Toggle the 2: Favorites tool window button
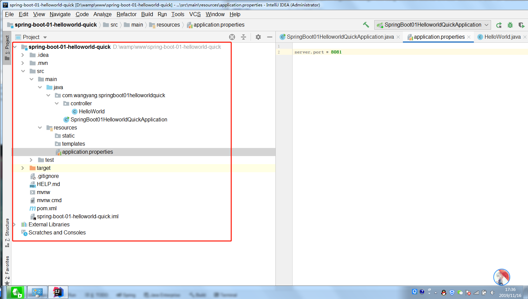 pyautogui.click(x=7, y=271)
